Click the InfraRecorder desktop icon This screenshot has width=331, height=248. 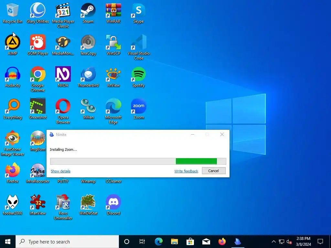coord(37,173)
